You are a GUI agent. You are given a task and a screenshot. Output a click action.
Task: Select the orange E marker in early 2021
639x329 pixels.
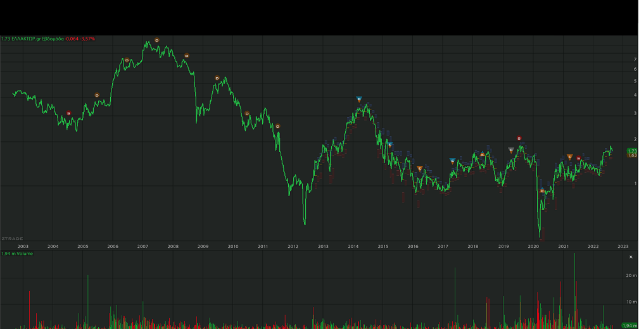(570, 157)
